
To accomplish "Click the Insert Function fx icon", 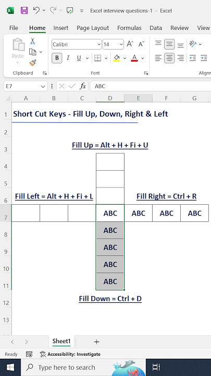I will [x=83, y=86].
